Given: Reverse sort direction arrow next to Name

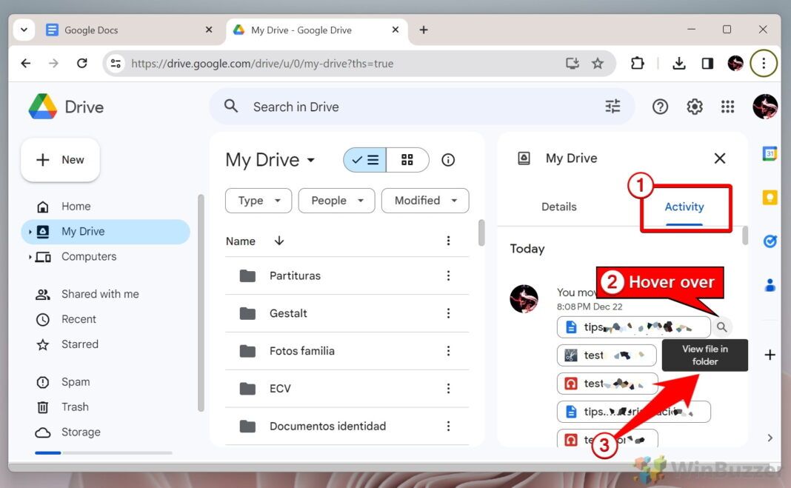Looking at the screenshot, I should 279,241.
